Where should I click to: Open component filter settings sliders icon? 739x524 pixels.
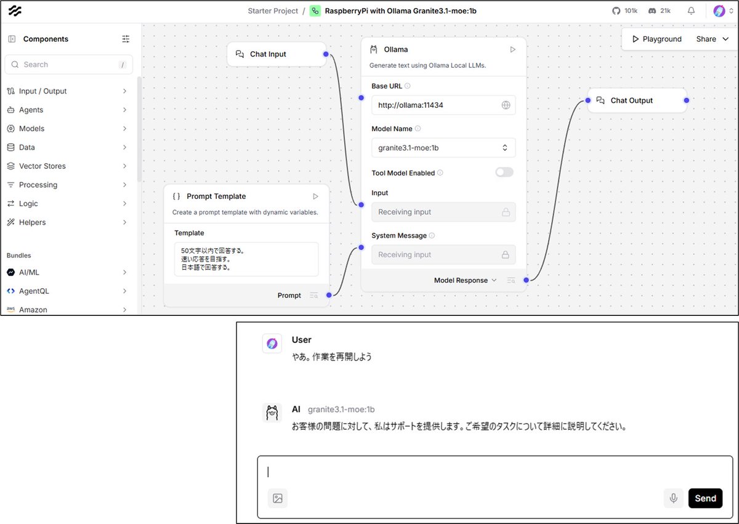[x=126, y=39]
